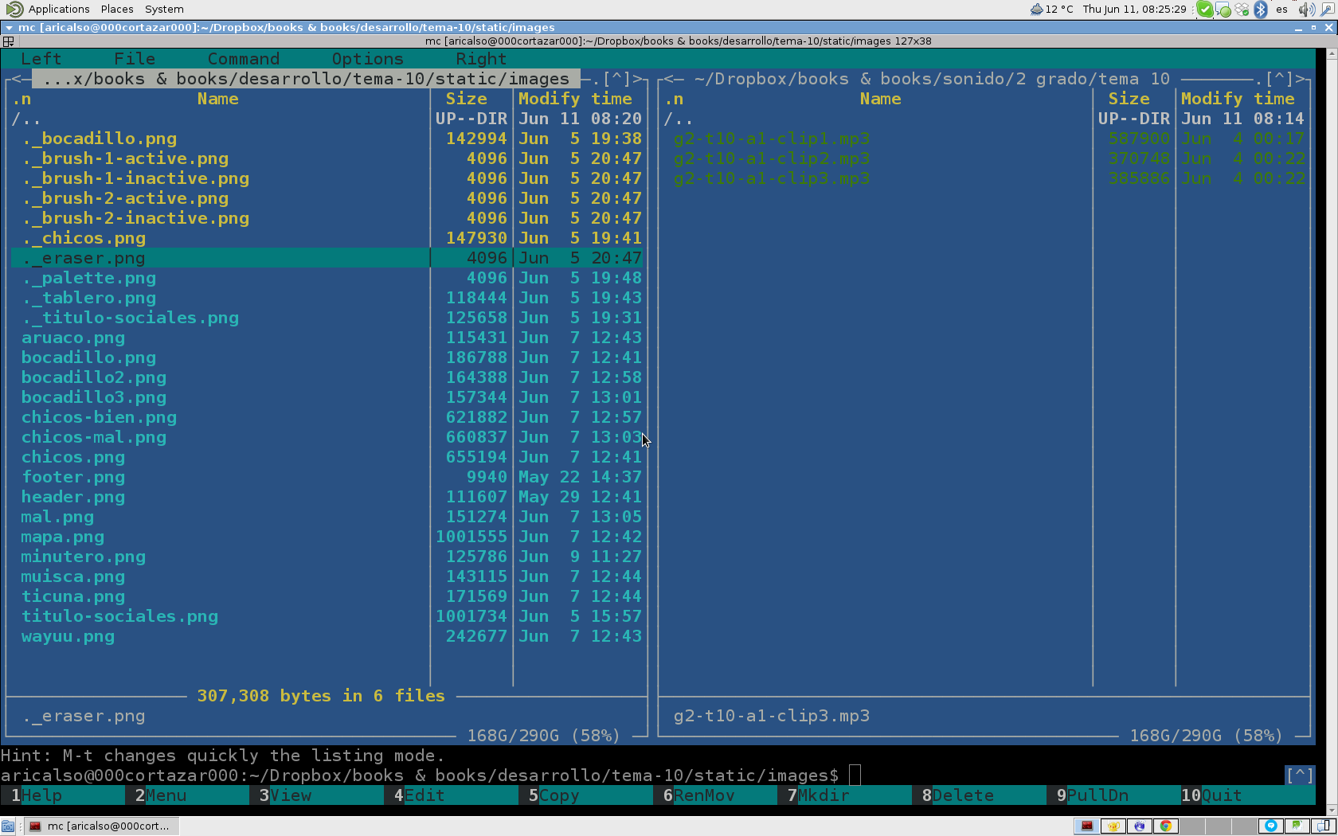Click the show desktop icon in bottom panel
Viewport: 1338px width, 836px height.
8,826
